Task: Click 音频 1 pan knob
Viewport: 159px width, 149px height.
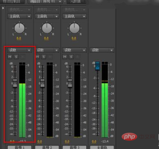Action: click(x=19, y=28)
